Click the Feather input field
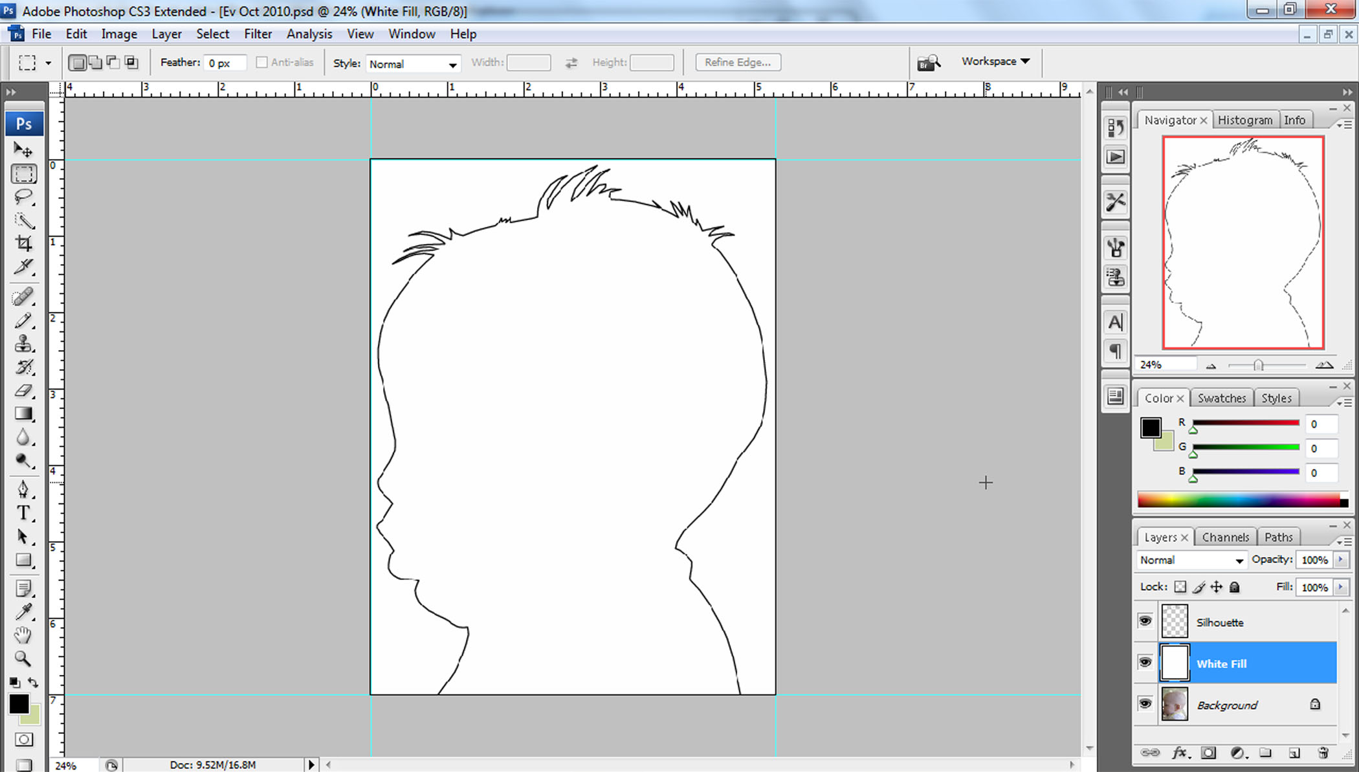The height and width of the screenshot is (772, 1359). [225, 63]
